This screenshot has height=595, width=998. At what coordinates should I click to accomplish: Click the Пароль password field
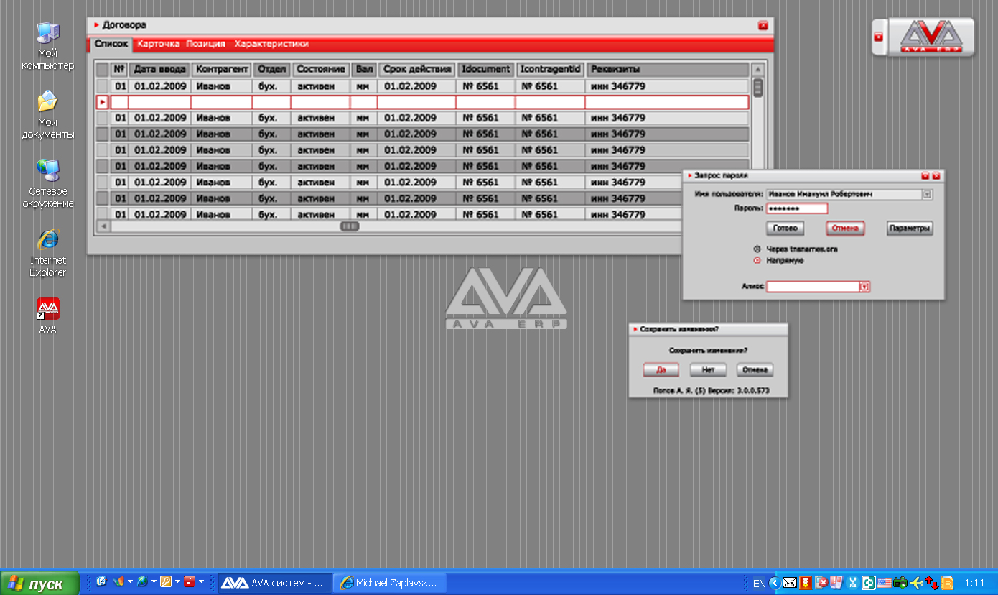(x=797, y=208)
